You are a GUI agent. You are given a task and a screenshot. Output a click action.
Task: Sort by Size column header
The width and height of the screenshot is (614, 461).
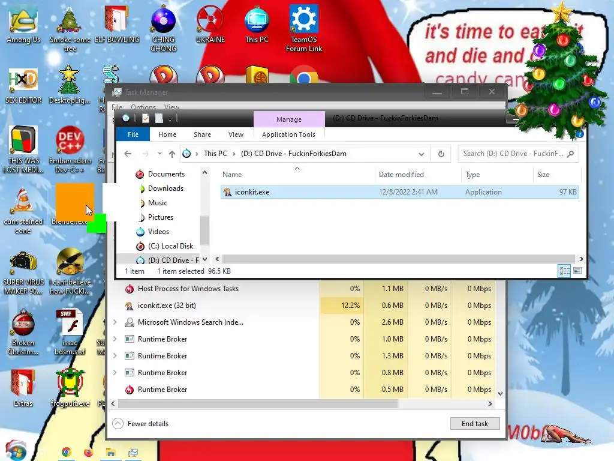(556, 175)
